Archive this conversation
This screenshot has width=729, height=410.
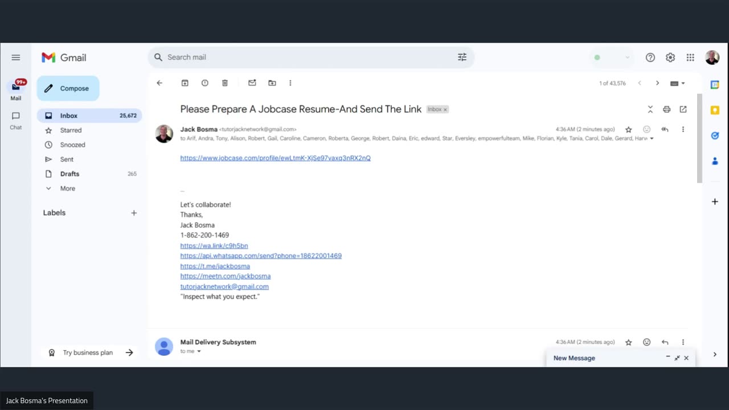[185, 83]
